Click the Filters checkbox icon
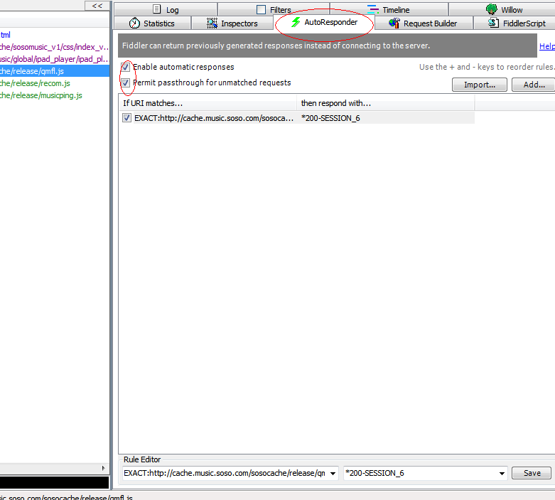The width and height of the screenshot is (555, 500). [261, 9]
